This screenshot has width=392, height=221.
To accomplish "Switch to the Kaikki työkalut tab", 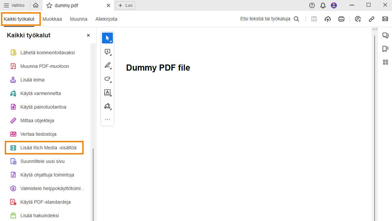I will pyautogui.click(x=19, y=19).
